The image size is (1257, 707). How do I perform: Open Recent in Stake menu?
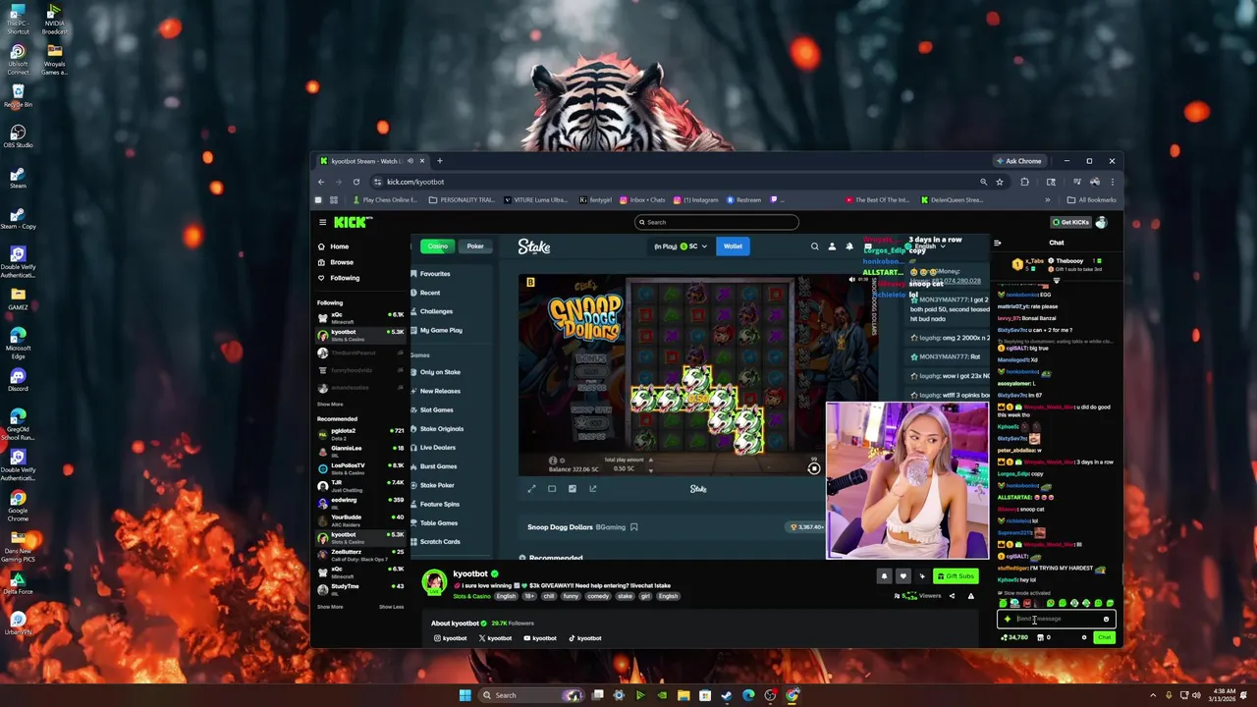tap(430, 293)
